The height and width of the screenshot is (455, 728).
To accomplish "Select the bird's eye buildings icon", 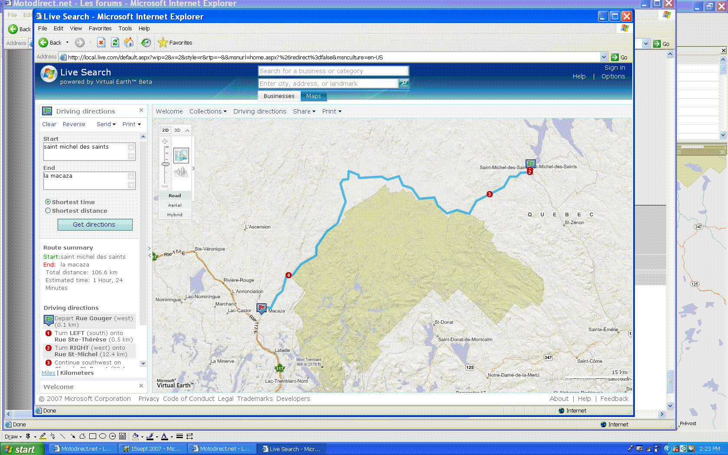I will [181, 172].
